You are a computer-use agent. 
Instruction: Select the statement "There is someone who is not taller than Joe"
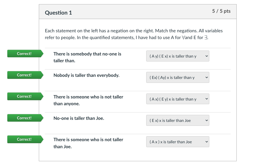coord(88,143)
